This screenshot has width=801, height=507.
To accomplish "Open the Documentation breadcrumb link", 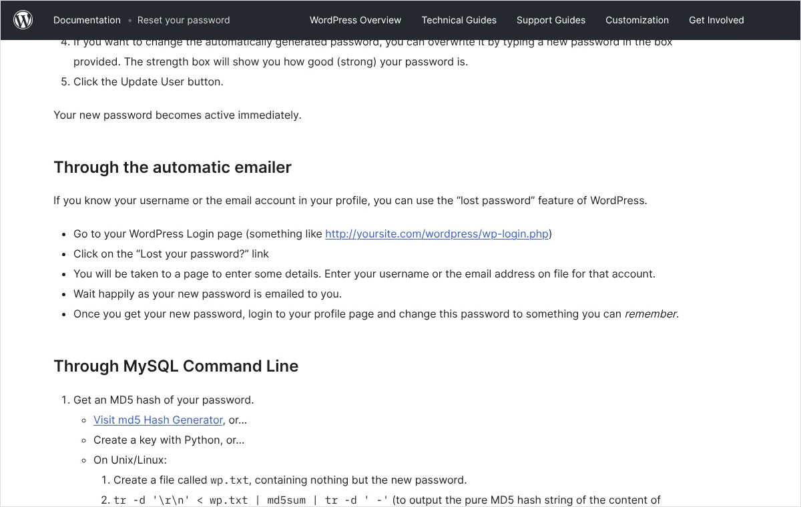I will pos(87,20).
